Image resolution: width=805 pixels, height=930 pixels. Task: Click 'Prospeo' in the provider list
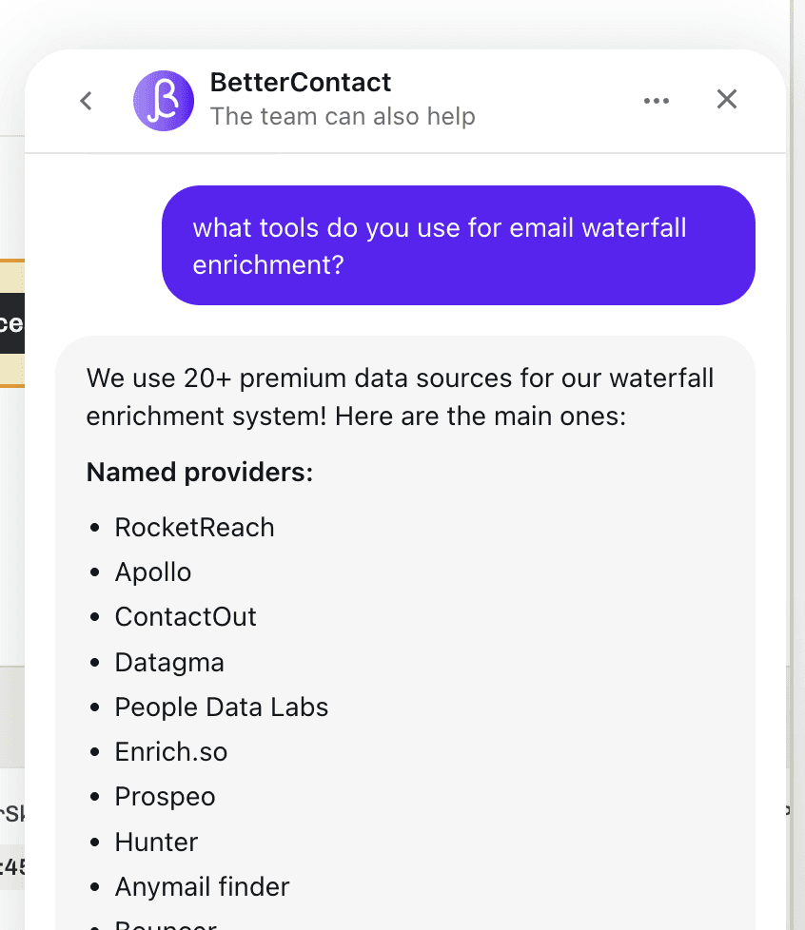164,796
